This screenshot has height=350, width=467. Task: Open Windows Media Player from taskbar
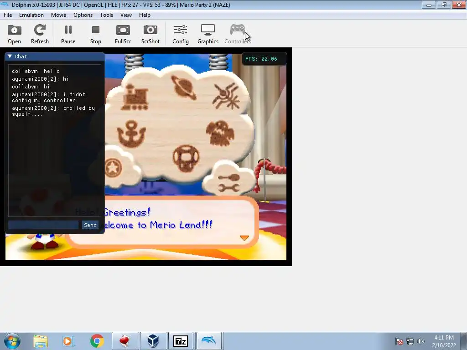coord(68,341)
